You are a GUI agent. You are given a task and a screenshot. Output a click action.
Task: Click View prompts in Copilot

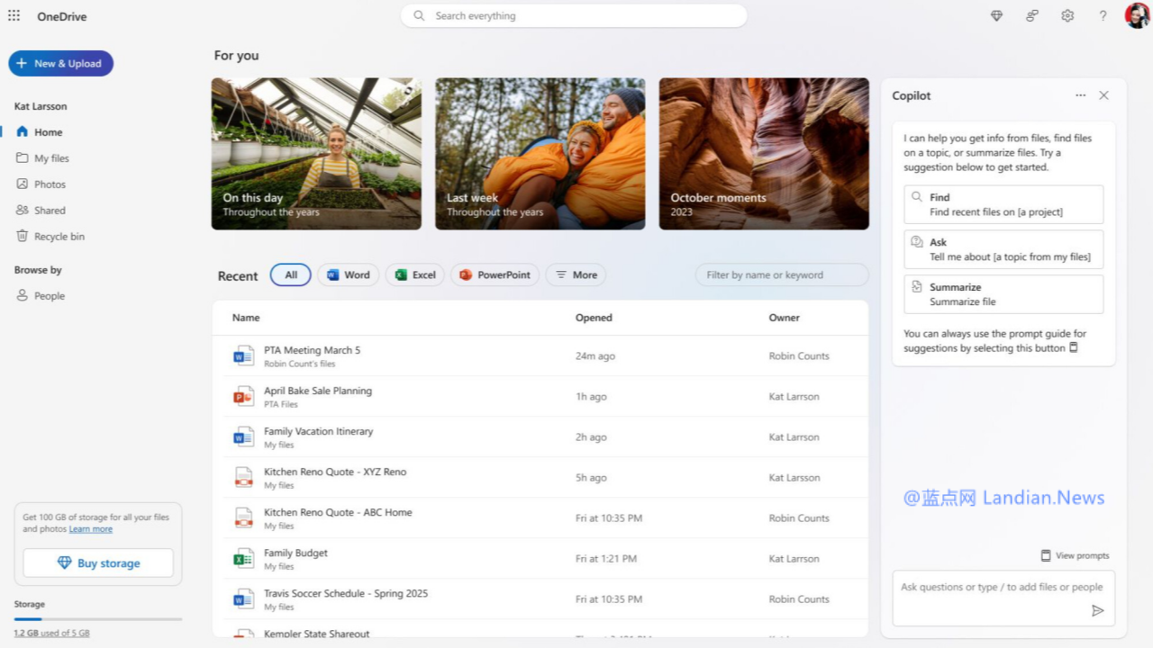[x=1075, y=555]
